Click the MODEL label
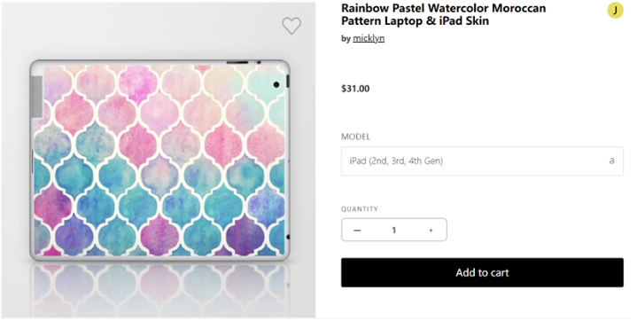Screen dimensions: 637x321 tap(356, 137)
